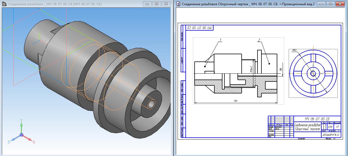Screen dimensions: 348x156
Task: Maximize the drawing window
Action: [x=330, y=4]
